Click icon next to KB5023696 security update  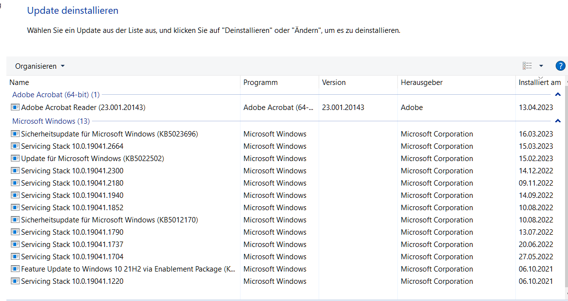(15, 134)
